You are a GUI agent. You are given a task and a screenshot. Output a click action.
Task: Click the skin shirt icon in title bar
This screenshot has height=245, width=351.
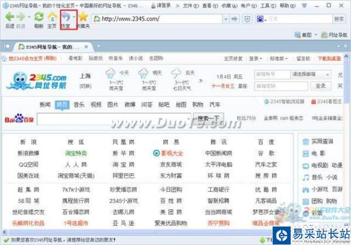pyautogui.click(x=304, y=5)
